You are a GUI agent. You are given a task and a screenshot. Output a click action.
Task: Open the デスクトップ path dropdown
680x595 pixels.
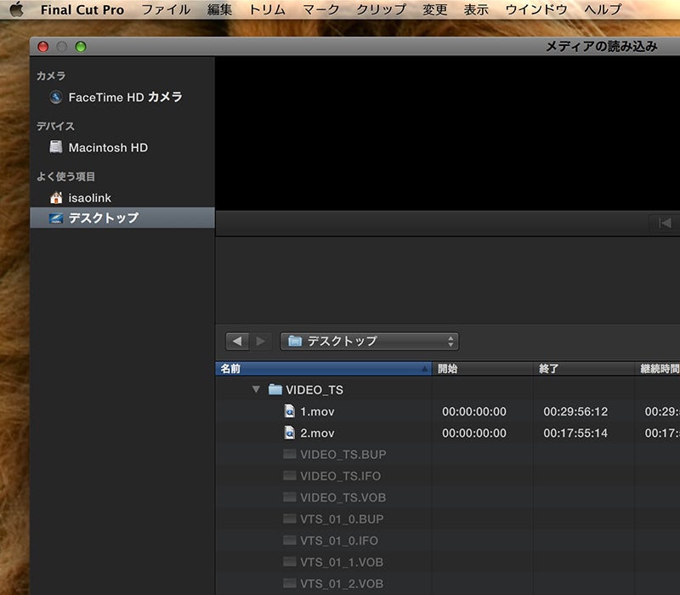click(x=370, y=342)
